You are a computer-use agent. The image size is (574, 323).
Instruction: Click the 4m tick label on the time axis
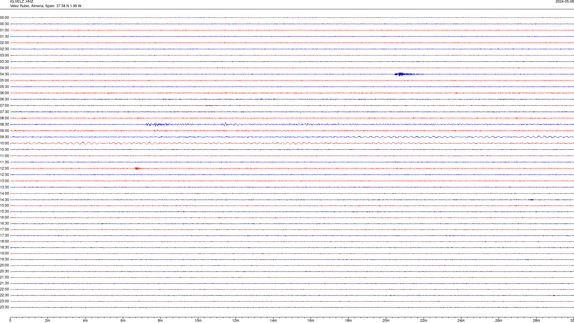[85, 321]
